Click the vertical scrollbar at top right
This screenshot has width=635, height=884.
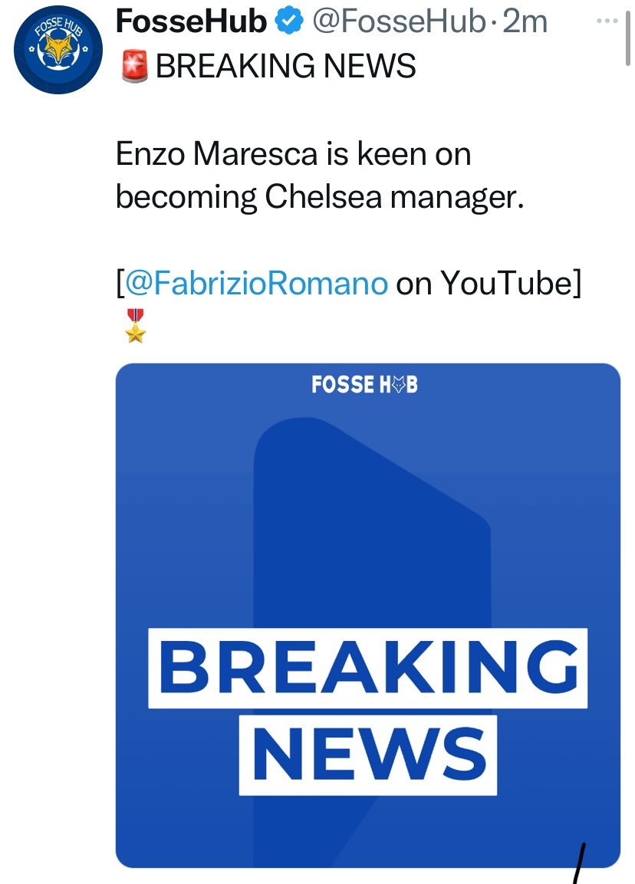pos(627,38)
